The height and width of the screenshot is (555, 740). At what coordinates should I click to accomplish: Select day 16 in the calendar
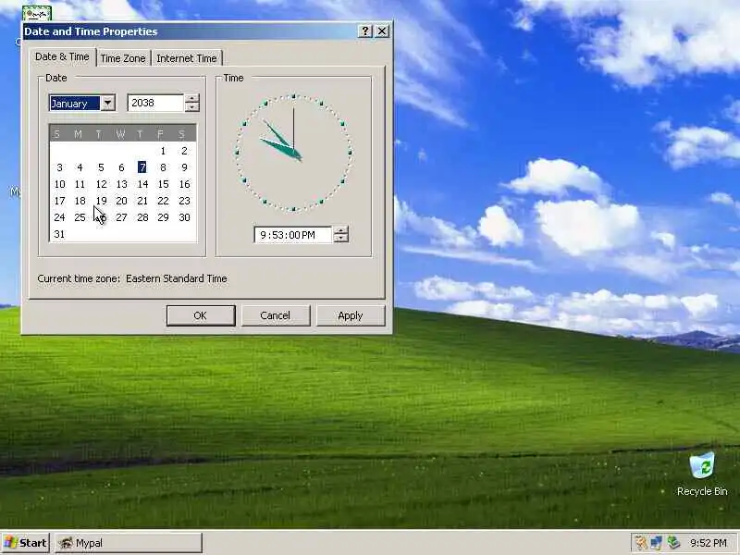coord(184,184)
